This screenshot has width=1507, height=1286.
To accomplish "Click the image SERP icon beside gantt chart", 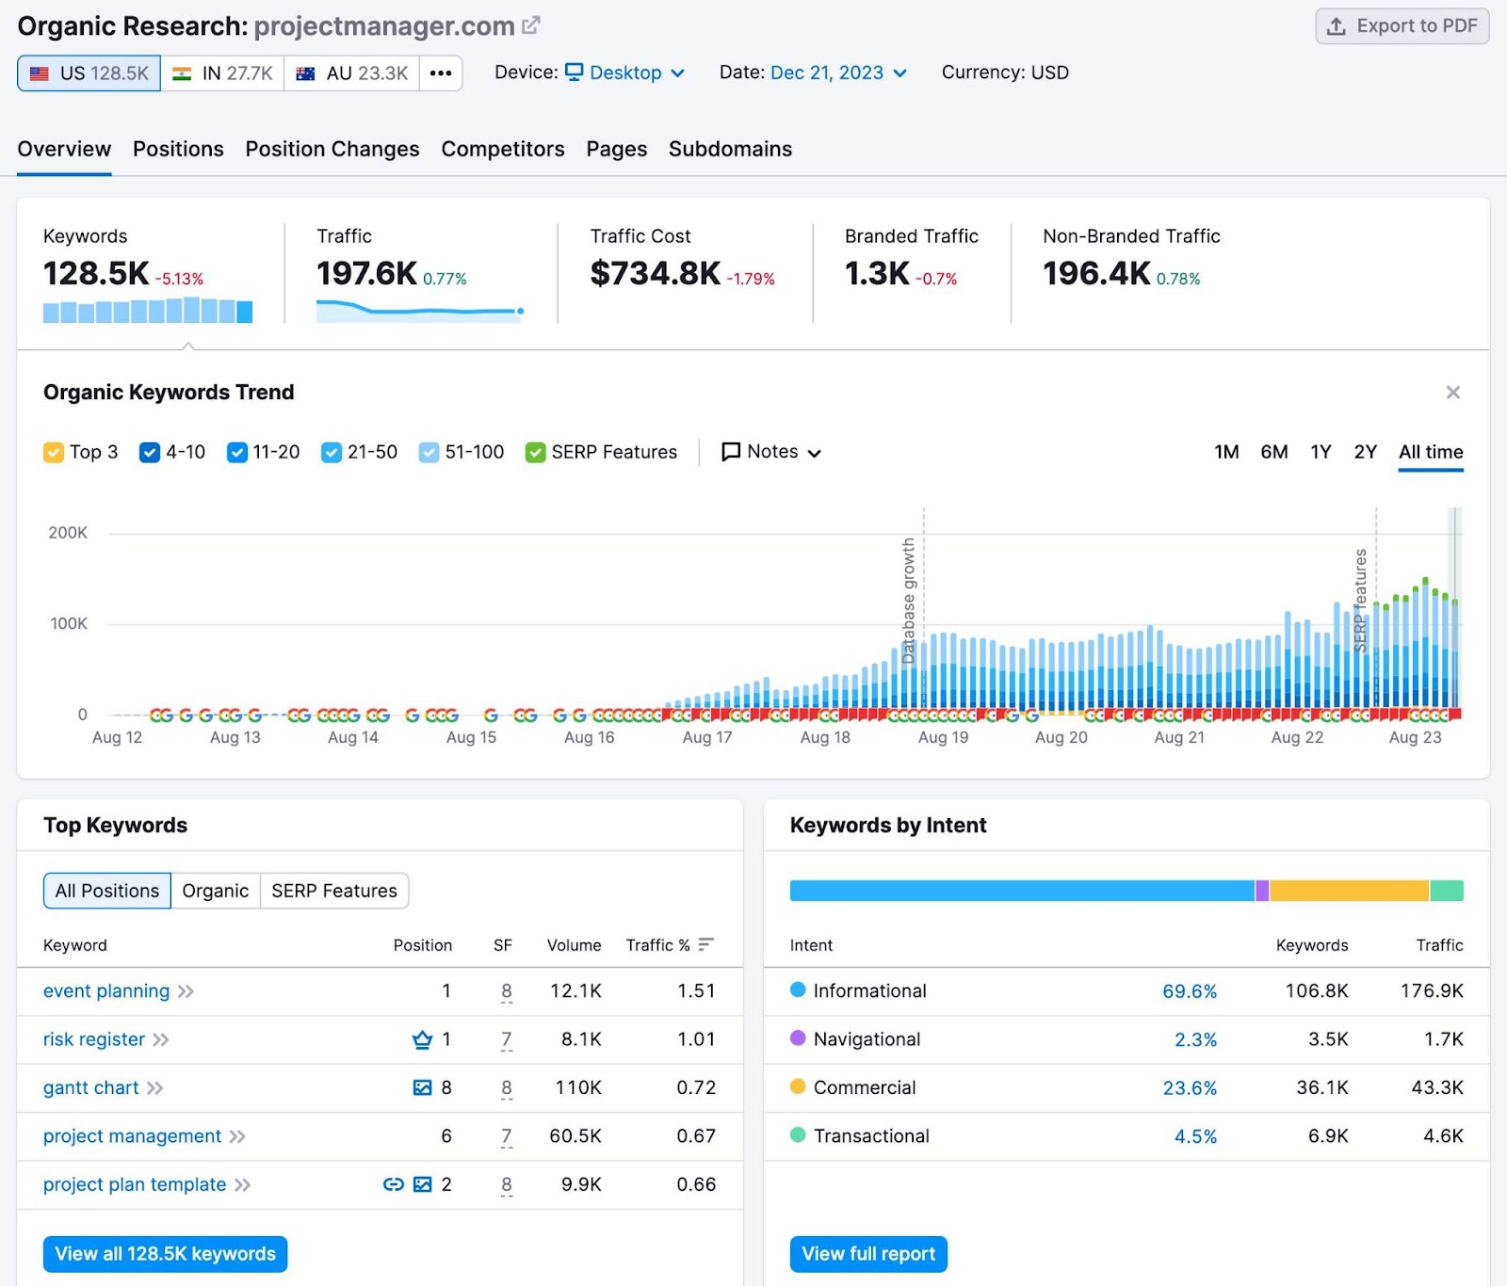I will coord(421,1088).
